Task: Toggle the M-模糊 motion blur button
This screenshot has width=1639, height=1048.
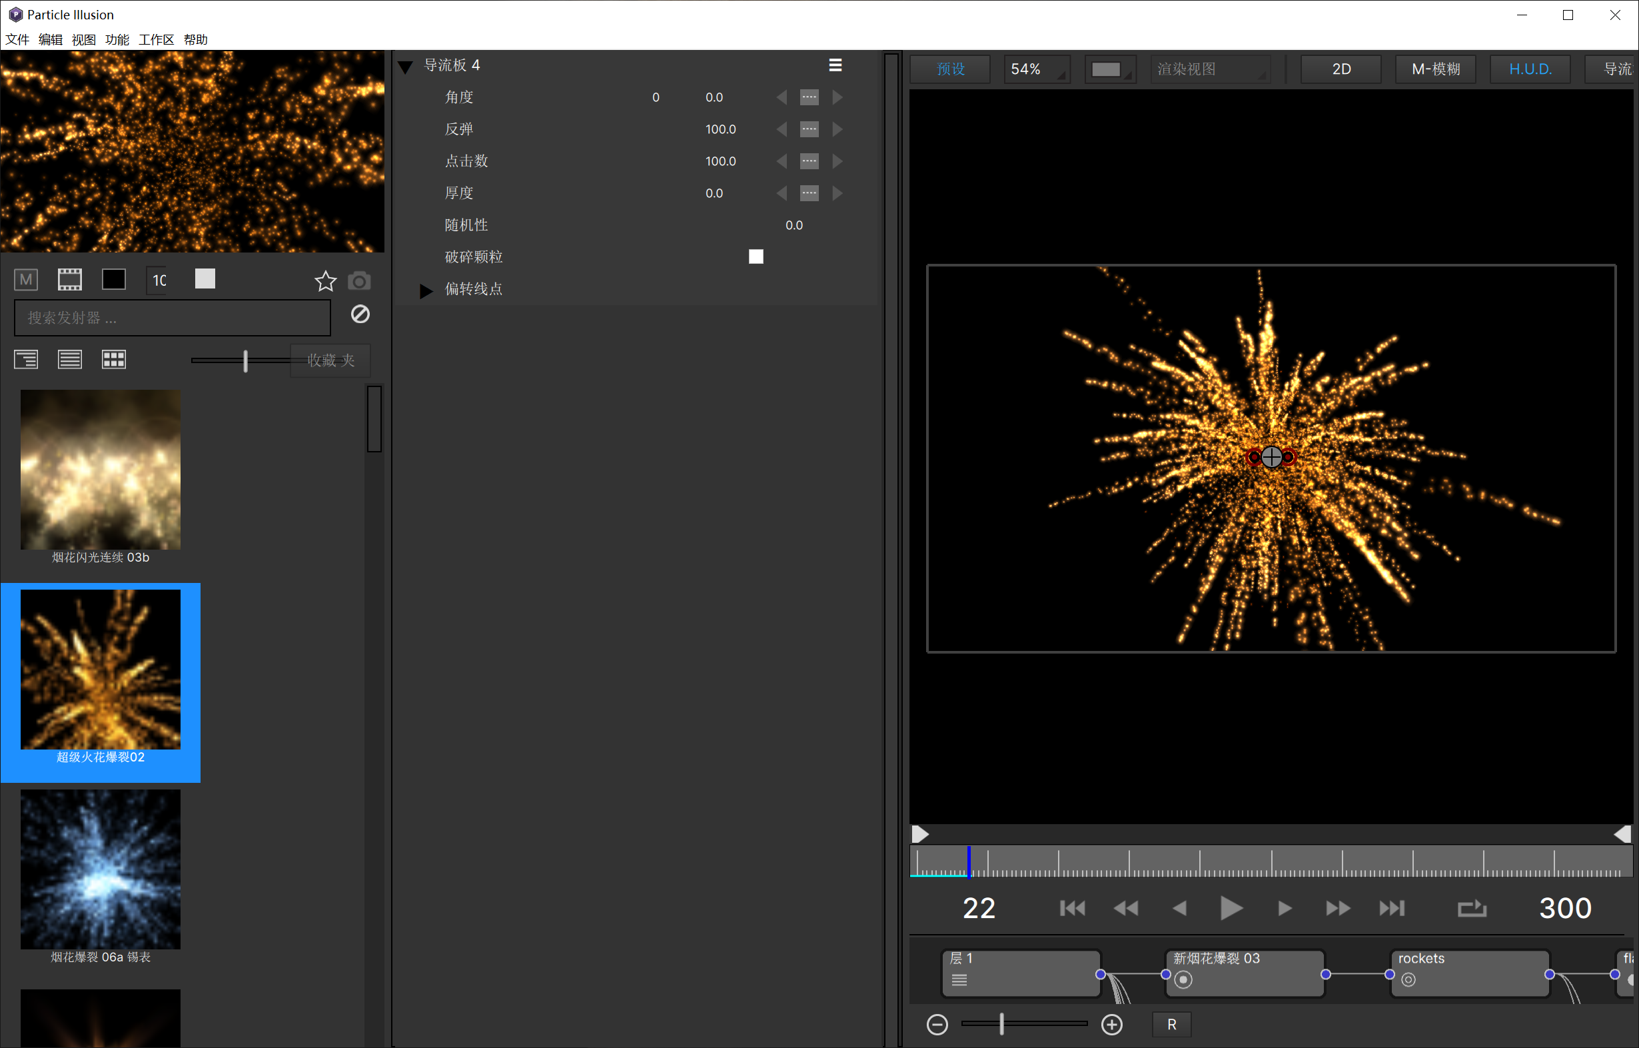Action: click(1436, 69)
